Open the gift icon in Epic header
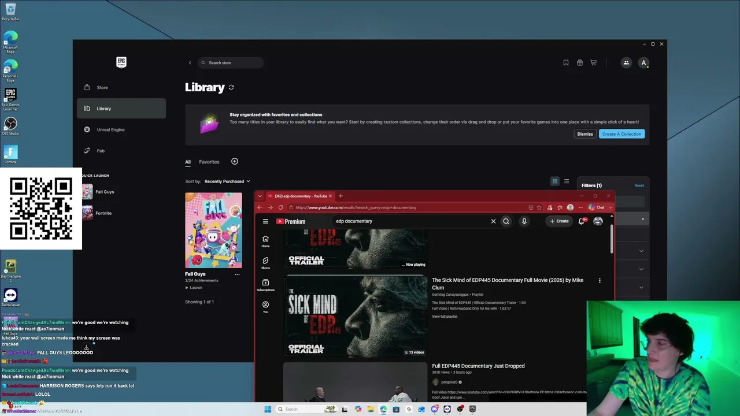The width and height of the screenshot is (740, 416). (580, 63)
